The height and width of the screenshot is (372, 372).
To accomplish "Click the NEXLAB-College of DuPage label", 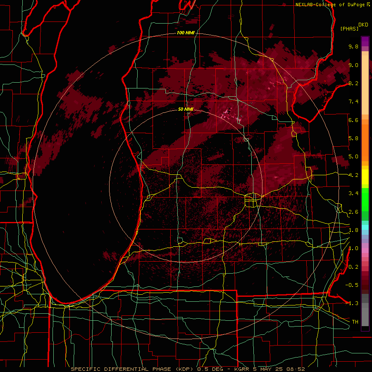I will 331,5.
